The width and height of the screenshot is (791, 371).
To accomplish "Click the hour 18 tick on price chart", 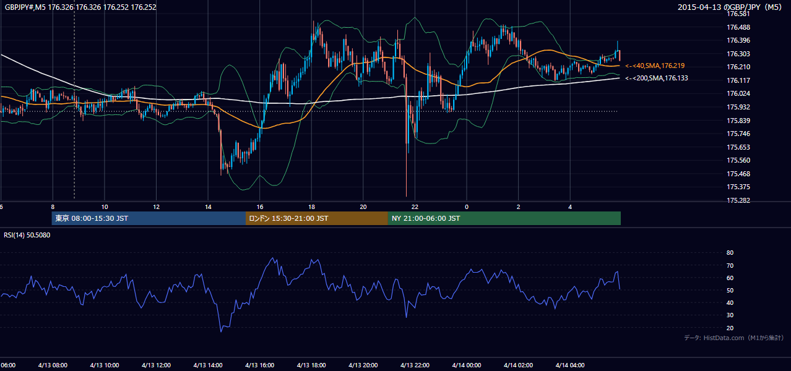I will (311, 207).
